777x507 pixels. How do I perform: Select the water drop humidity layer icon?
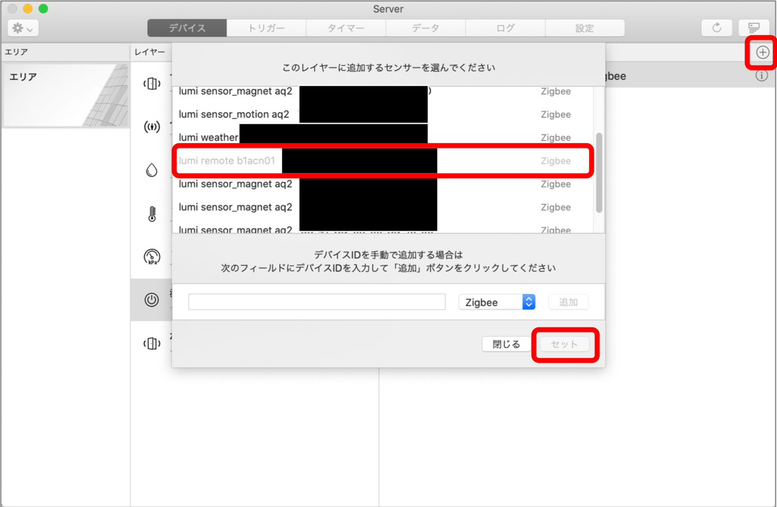coord(152,170)
